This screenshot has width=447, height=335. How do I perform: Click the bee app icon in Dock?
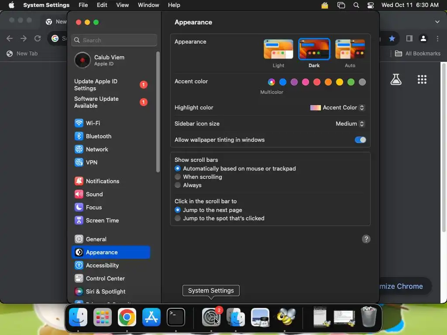[286, 317]
